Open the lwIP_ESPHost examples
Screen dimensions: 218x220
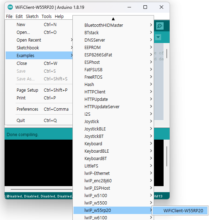pos(113,188)
